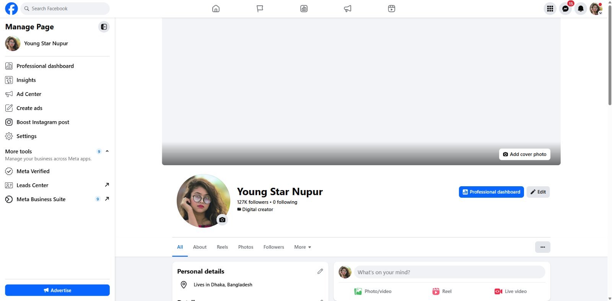612x301 pixels.
Task: Switch to the Followers tab
Action: click(x=274, y=247)
